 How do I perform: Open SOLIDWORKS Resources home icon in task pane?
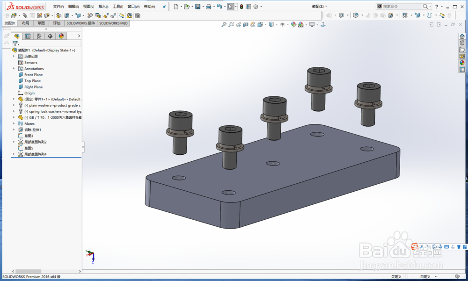tap(462, 36)
